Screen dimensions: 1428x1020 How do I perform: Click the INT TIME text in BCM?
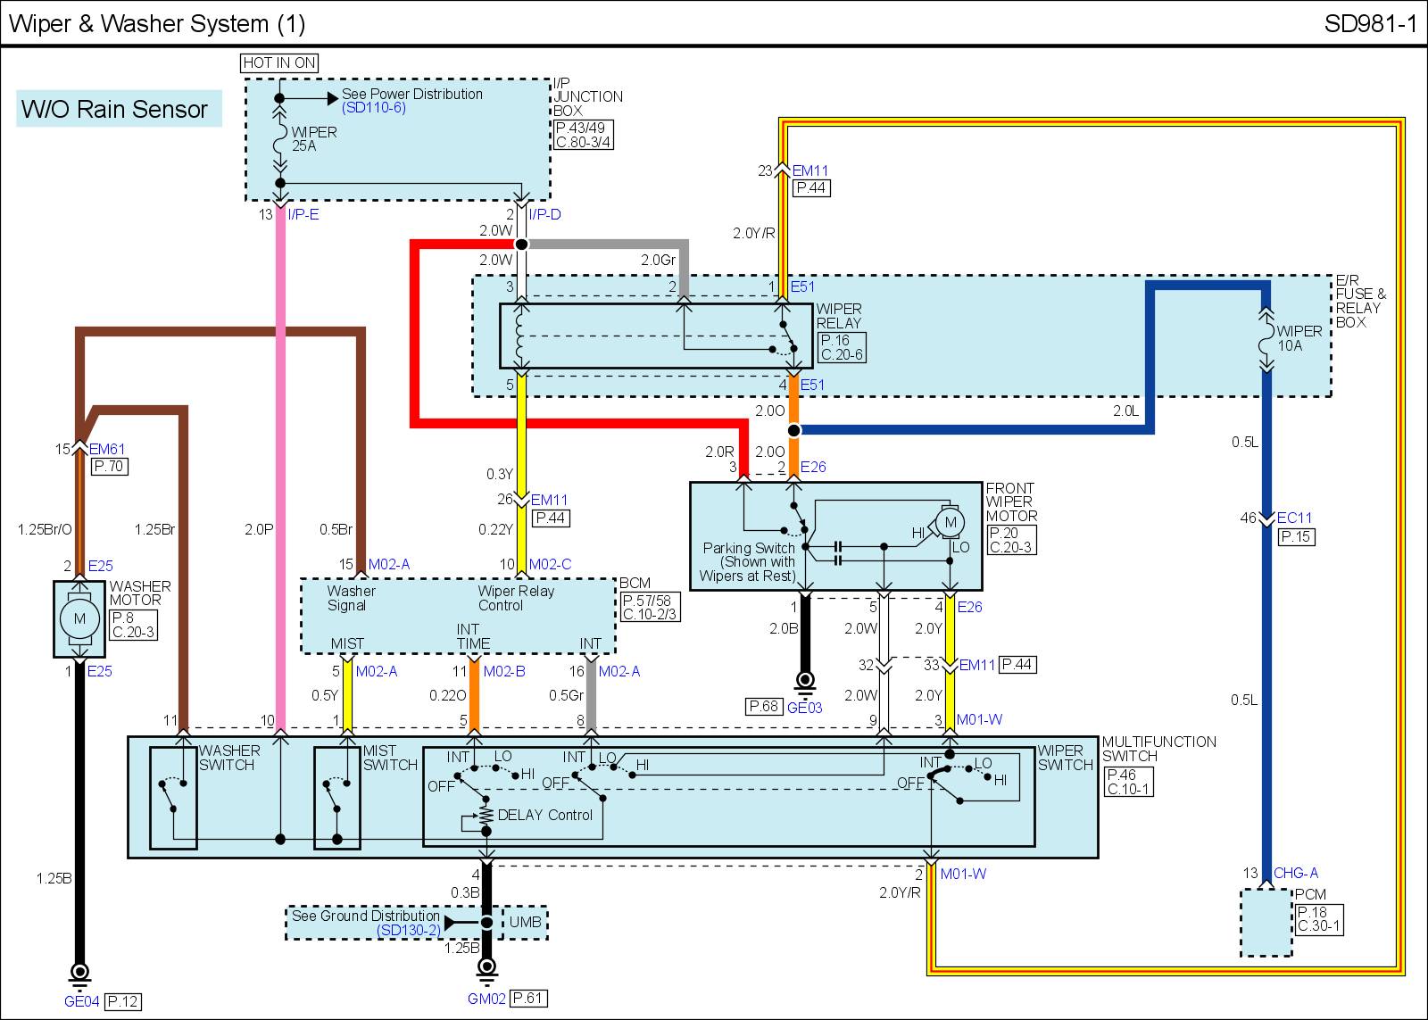tap(473, 636)
